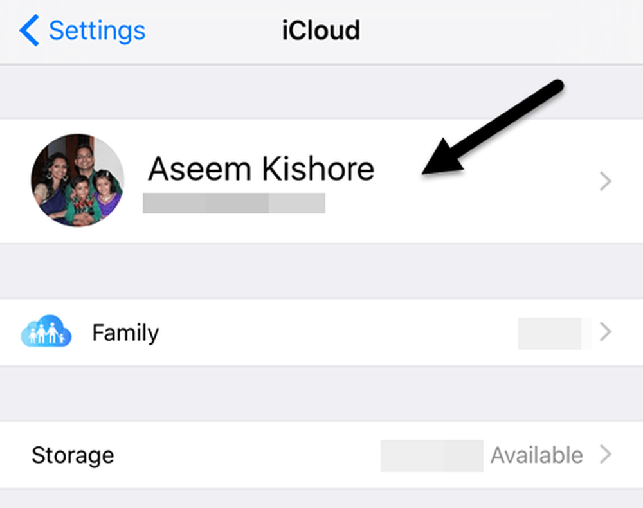This screenshot has width=643, height=508.
Task: Select the Aseem Kishore account name
Action: [261, 168]
